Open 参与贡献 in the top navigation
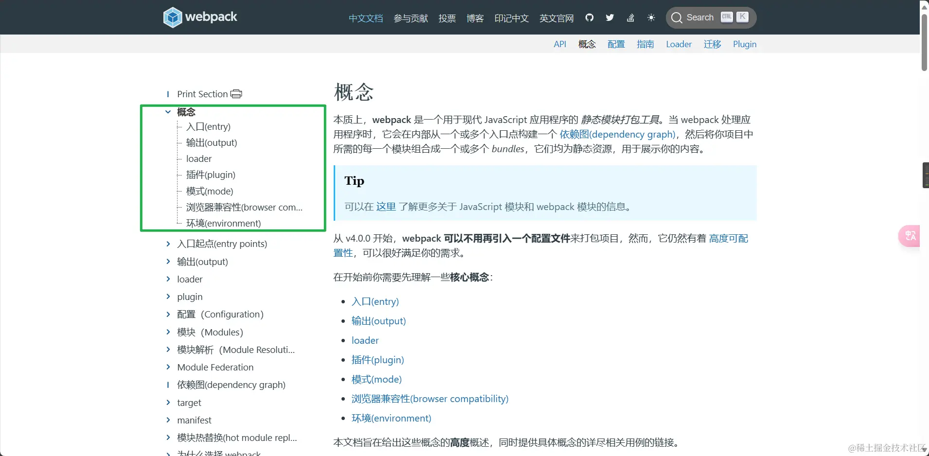The width and height of the screenshot is (929, 456). (411, 18)
